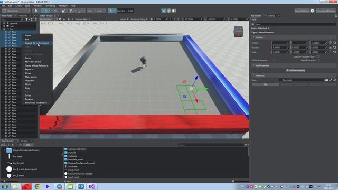Screen dimensions: 338x190
Task: Open the Packages menu
Action: pos(63,6)
